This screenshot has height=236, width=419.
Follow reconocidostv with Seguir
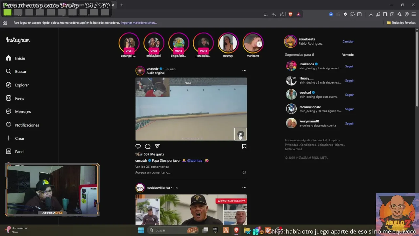coord(349,109)
